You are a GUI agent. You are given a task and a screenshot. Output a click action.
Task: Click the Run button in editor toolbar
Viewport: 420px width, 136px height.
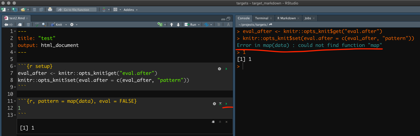(190, 25)
